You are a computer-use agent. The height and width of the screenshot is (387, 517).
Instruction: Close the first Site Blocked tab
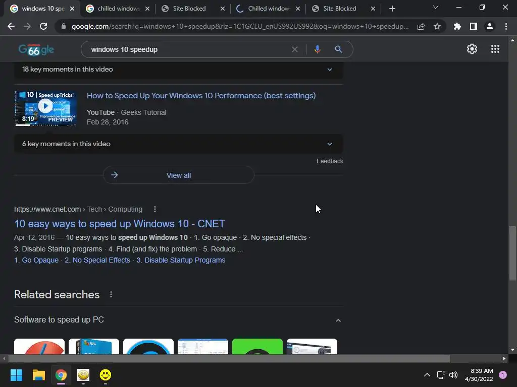pos(223,9)
